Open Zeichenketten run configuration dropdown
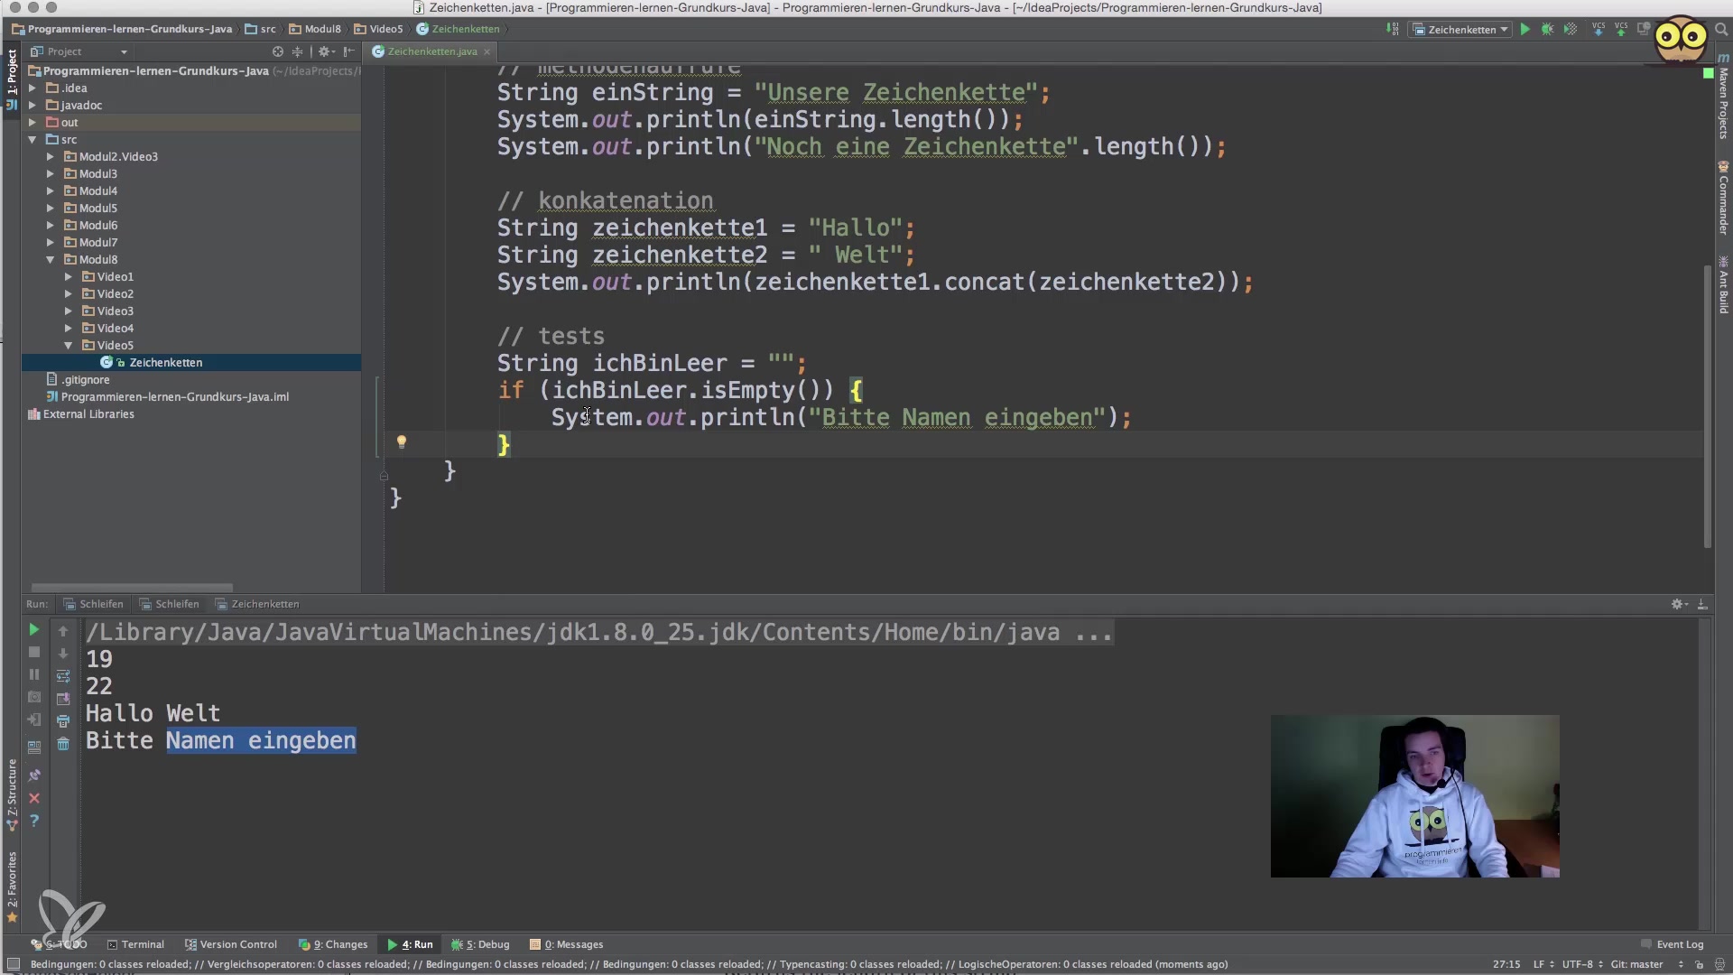Screen dimensions: 1733x975 [x=1461, y=30]
